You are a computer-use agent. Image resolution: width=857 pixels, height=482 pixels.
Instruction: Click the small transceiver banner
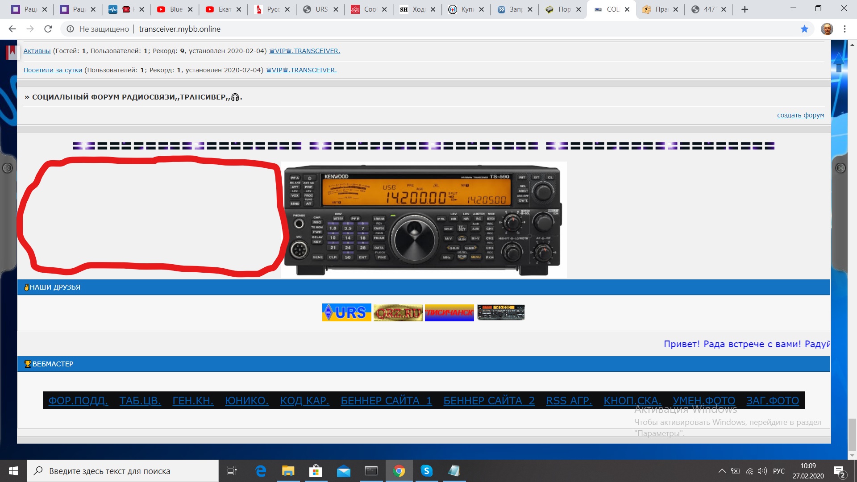click(501, 312)
